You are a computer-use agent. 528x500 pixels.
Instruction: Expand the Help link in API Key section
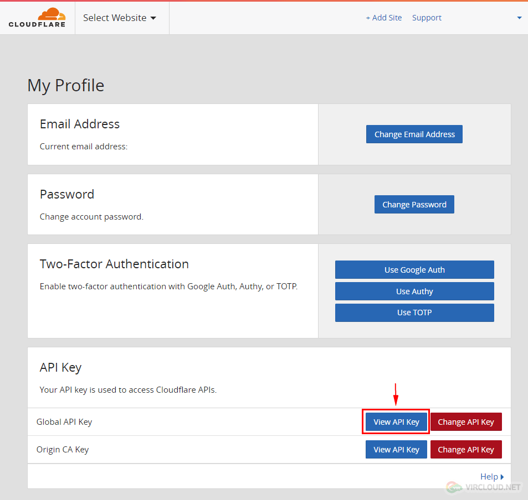[x=491, y=476]
